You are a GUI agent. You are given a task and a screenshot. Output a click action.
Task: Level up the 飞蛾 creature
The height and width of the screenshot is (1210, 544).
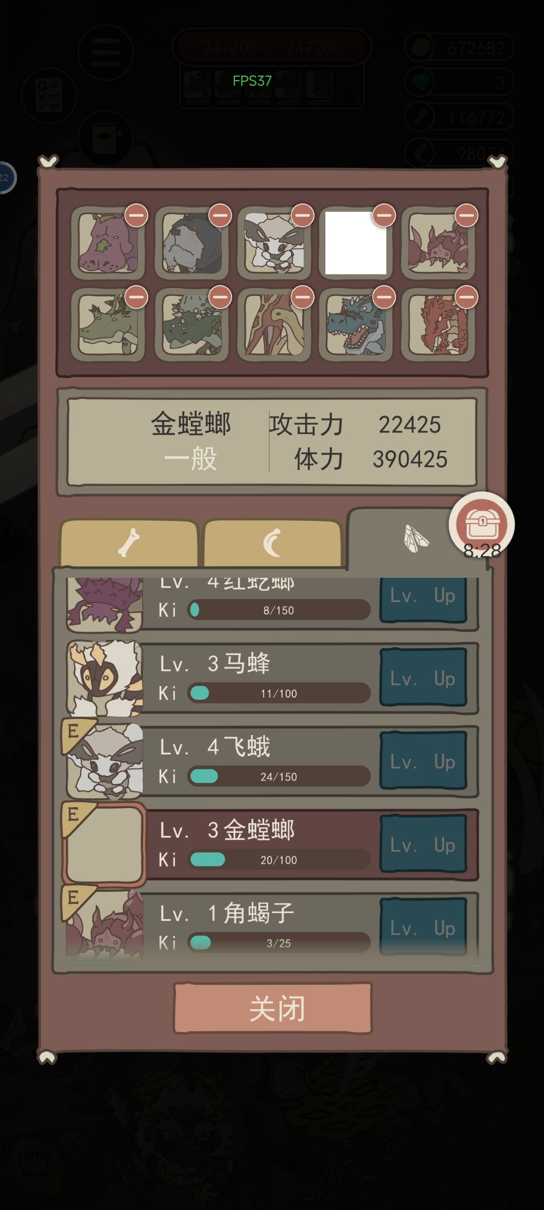coord(423,761)
